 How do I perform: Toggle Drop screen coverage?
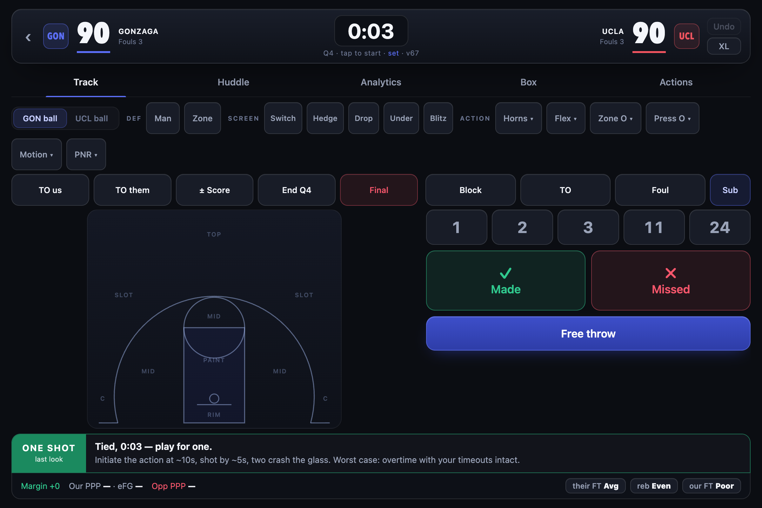[x=364, y=118]
